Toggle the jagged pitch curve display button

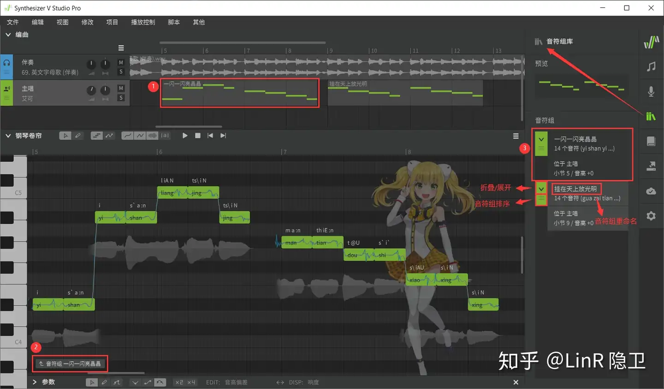pos(140,136)
